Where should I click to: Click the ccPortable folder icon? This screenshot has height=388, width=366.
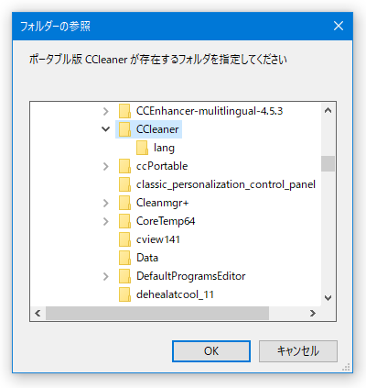[x=124, y=166]
